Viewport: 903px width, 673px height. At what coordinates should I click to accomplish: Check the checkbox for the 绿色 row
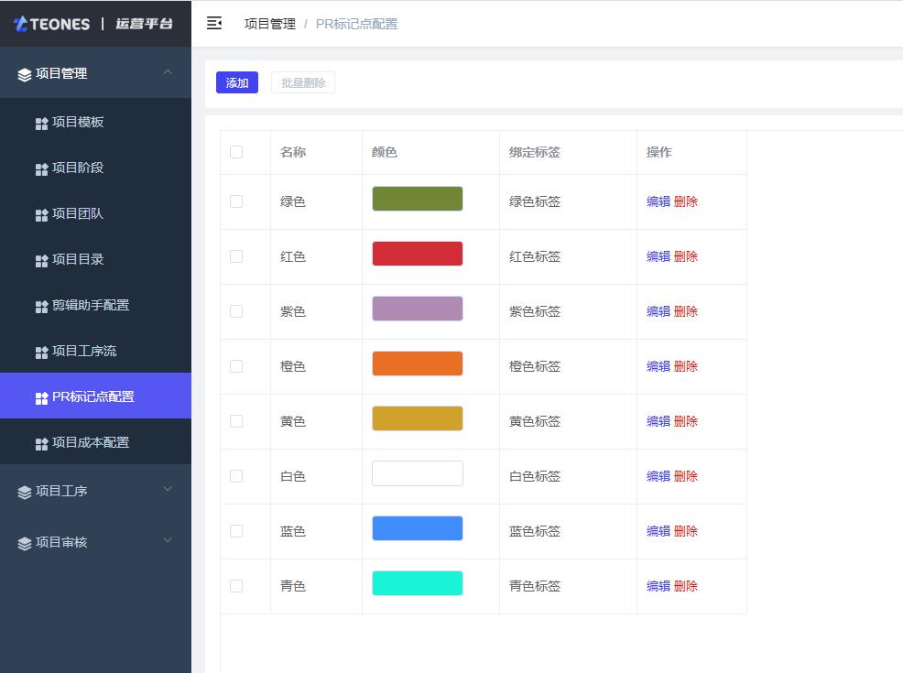click(x=236, y=201)
